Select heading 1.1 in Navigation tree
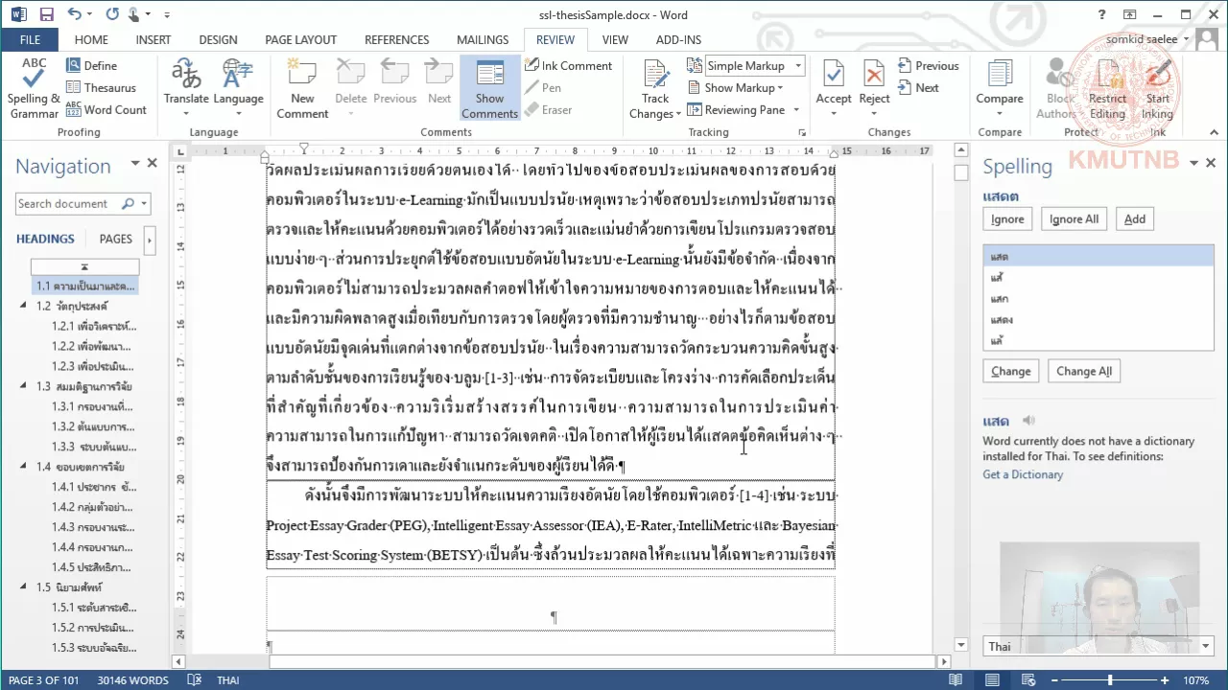 pos(85,286)
